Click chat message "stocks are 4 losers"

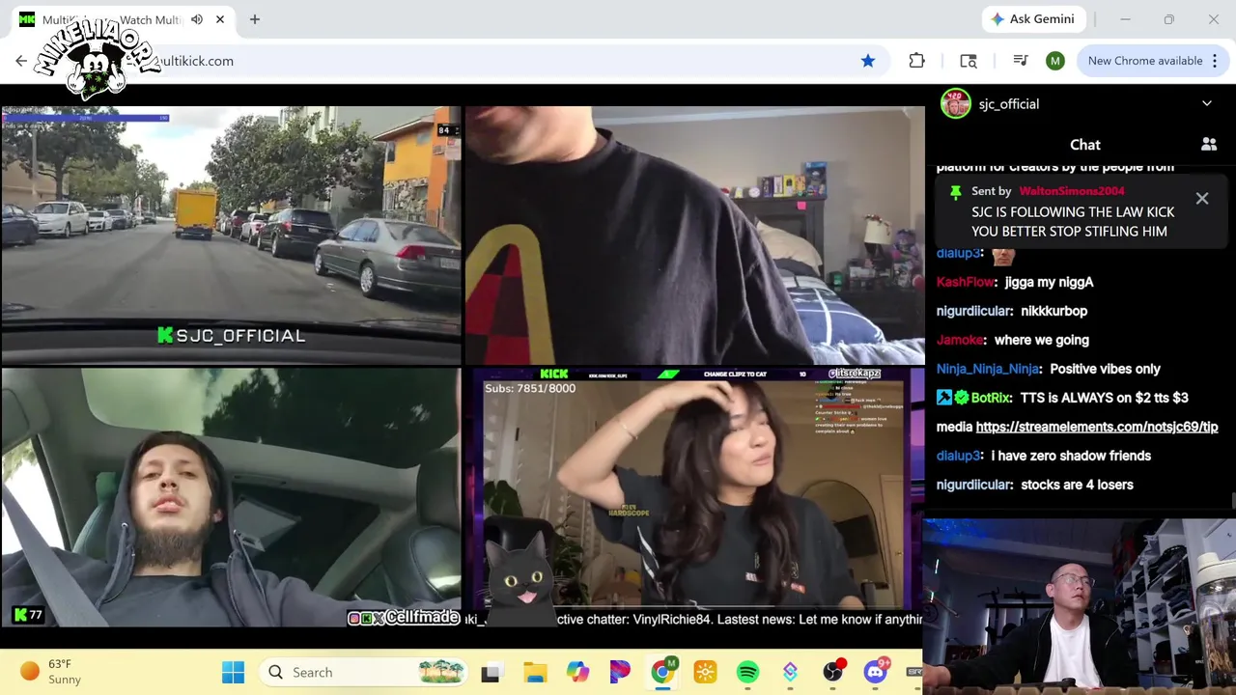1077,485
